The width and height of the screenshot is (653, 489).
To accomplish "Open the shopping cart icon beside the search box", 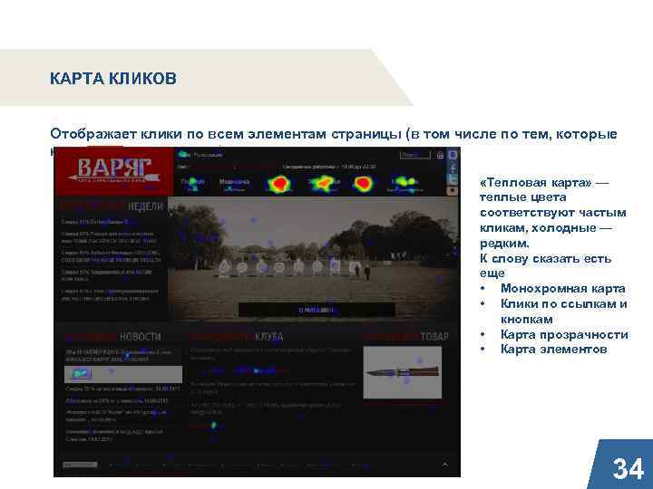I will tap(440, 156).
